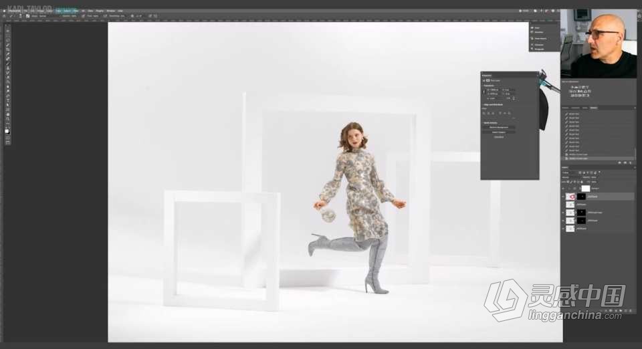Switch to the History panel tab
642x349 pixels.
(594, 108)
